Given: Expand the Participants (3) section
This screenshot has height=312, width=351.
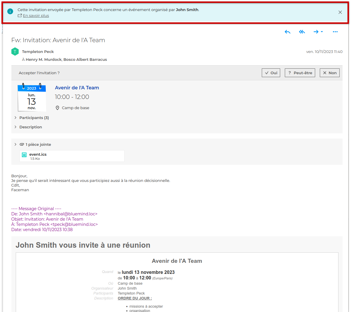Looking at the screenshot, I should [34, 118].
